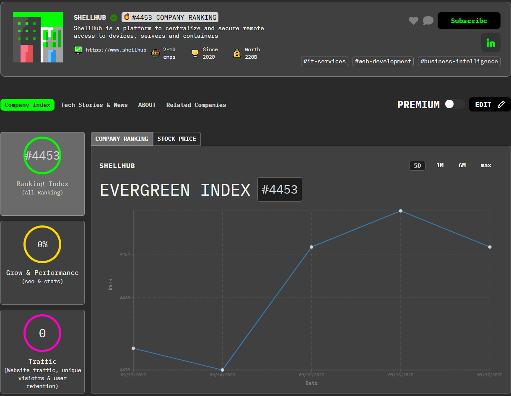Click the employee ninja icon
This screenshot has height=396, width=511.
pos(156,53)
